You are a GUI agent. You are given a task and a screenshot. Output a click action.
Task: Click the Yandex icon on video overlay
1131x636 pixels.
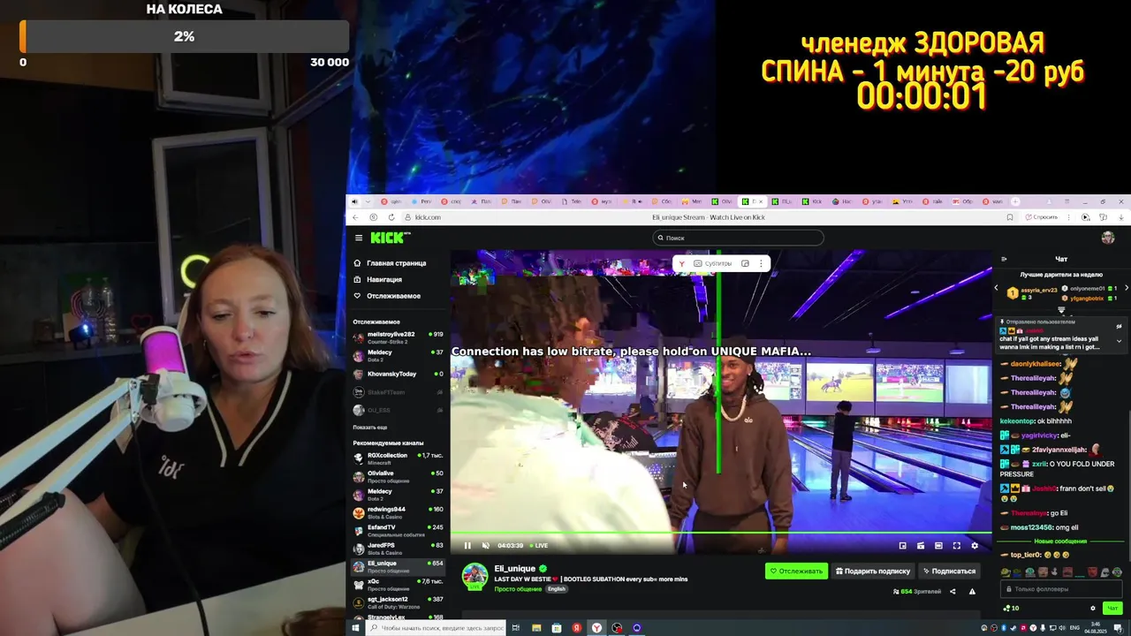click(x=681, y=263)
